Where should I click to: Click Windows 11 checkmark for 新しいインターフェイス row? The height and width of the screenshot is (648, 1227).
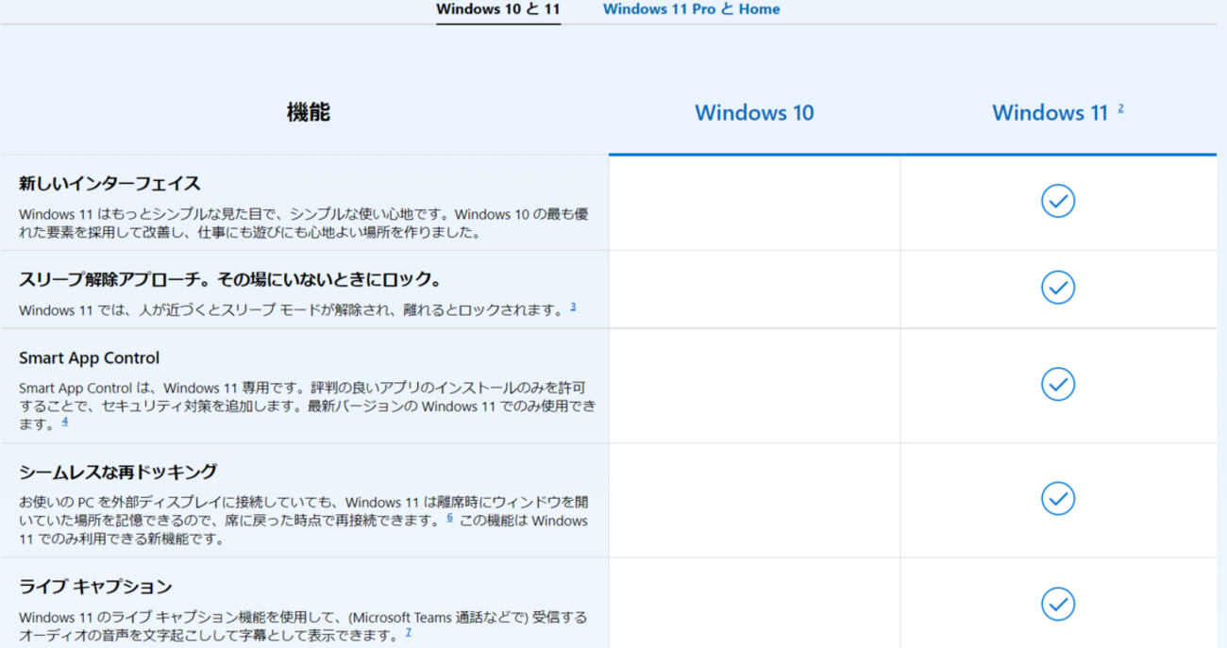tap(1058, 201)
